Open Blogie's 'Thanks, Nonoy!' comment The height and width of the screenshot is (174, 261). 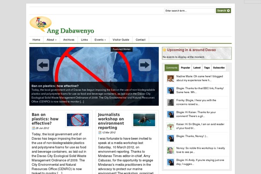coord(192,136)
